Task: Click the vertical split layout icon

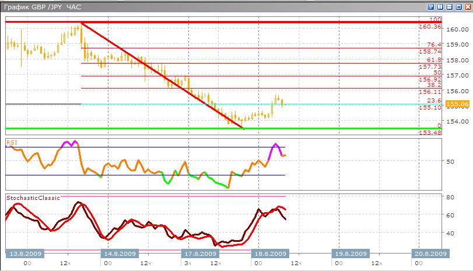Action: (440, 7)
